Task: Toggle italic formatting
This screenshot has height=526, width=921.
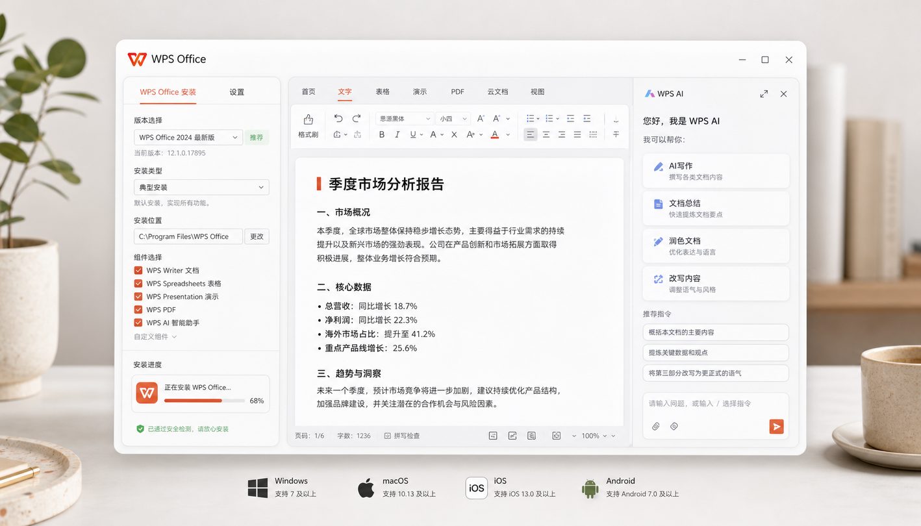Action: [397, 134]
